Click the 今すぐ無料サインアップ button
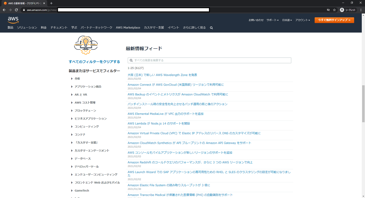 click(x=334, y=20)
